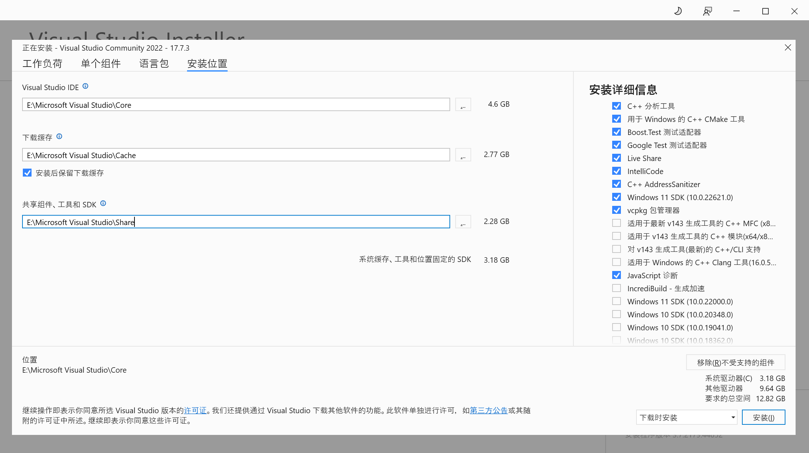Disable the IntelliCode component
Image resolution: width=809 pixels, height=453 pixels.
pyautogui.click(x=617, y=171)
